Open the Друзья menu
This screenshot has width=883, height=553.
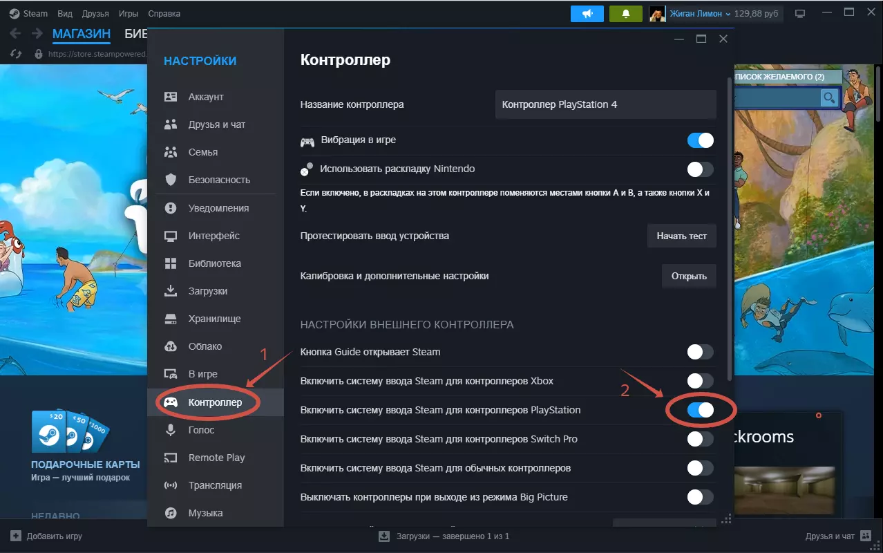95,13
